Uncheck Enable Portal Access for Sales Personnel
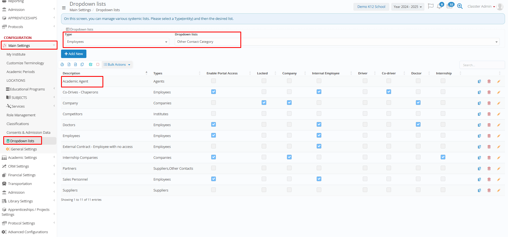 (213, 179)
